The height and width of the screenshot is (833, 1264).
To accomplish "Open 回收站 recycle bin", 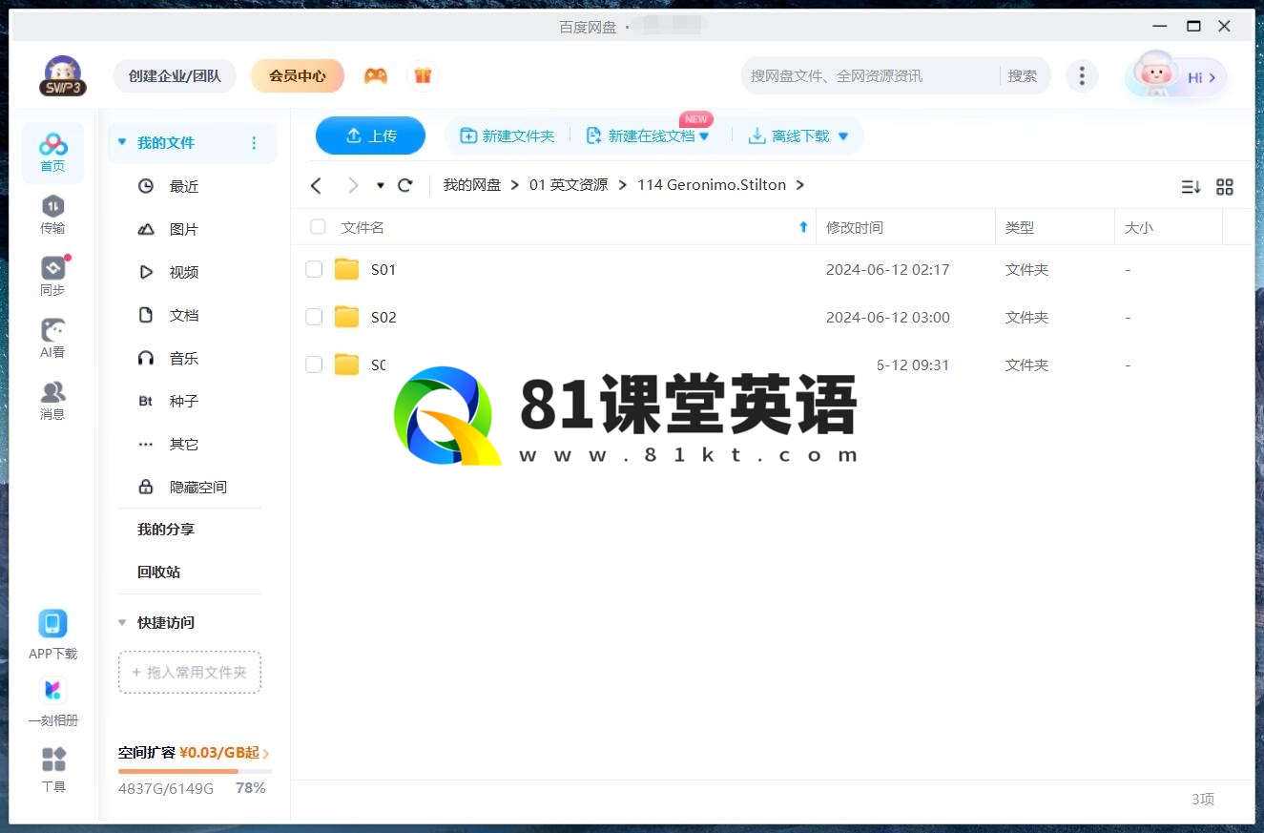I will tap(158, 573).
